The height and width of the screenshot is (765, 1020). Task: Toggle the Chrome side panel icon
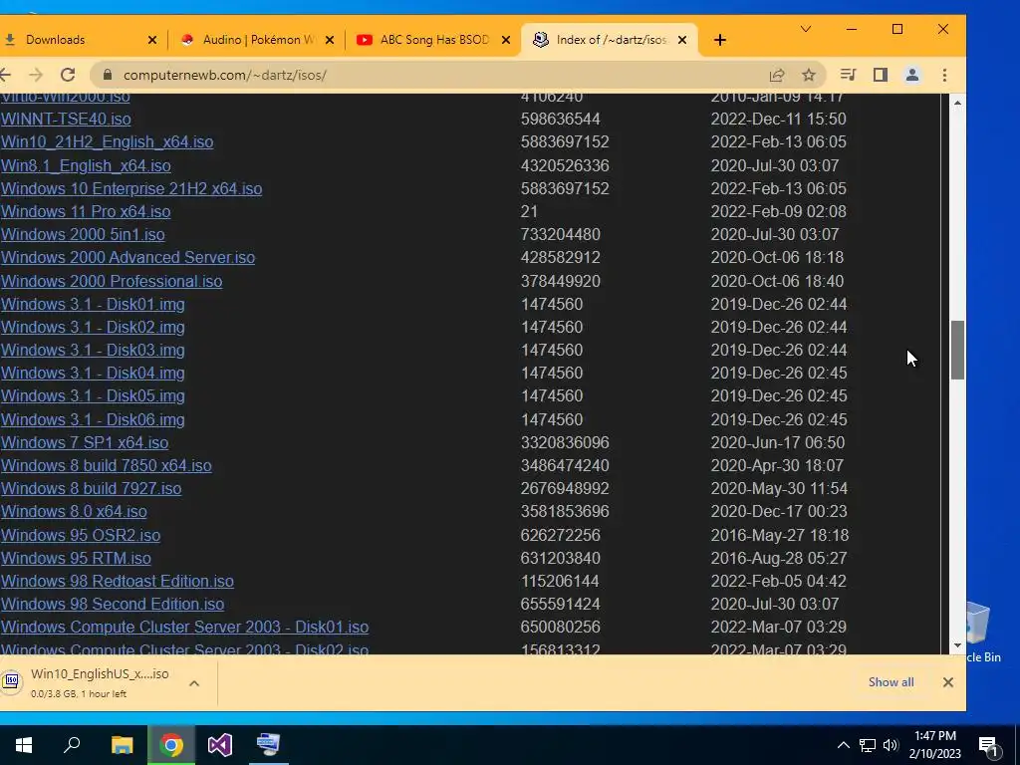881,75
